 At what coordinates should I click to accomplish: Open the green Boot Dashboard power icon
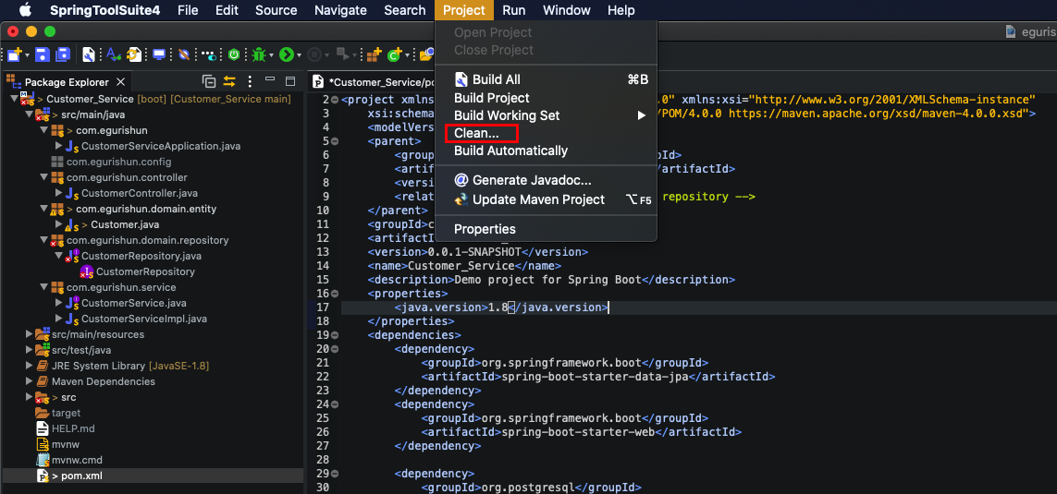tap(234, 54)
